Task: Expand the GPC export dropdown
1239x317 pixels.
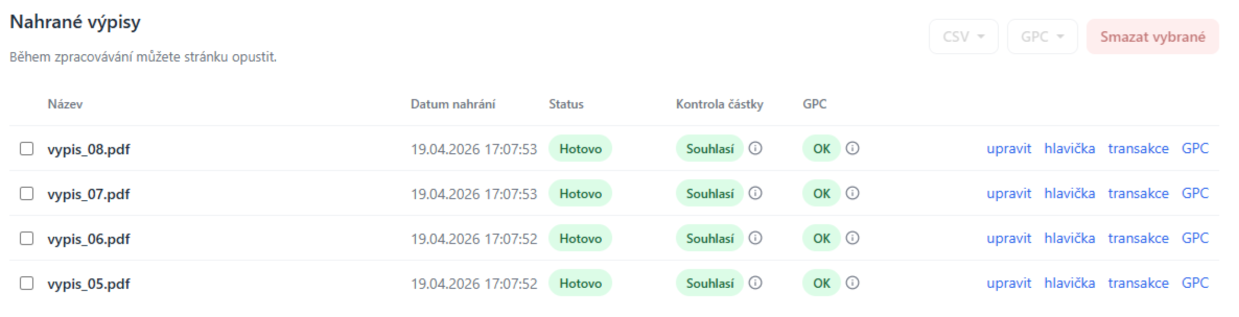Action: (x=1042, y=36)
